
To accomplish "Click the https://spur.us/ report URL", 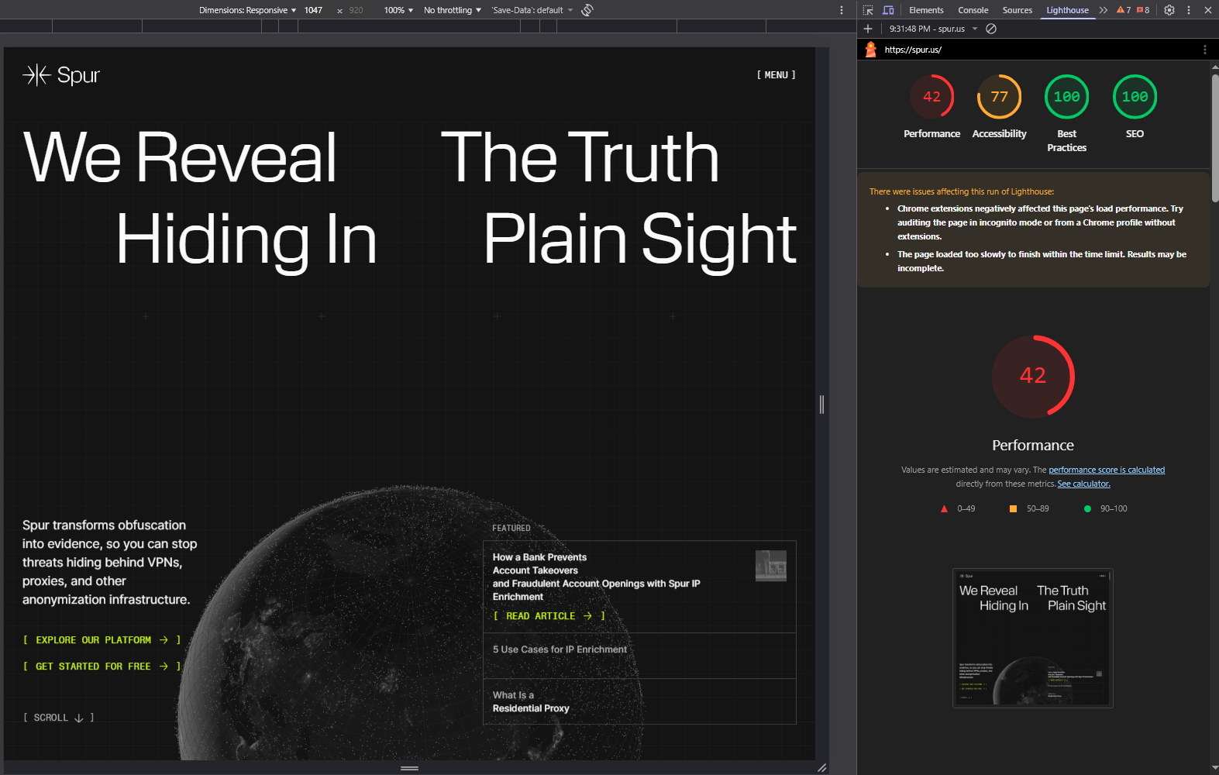I will [x=913, y=50].
